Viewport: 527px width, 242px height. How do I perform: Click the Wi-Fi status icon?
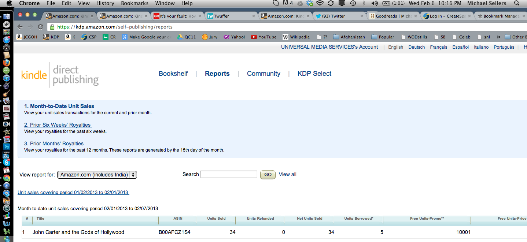[320, 3]
